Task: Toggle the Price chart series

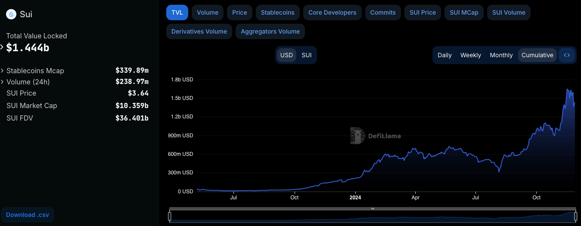Action: click(x=239, y=12)
